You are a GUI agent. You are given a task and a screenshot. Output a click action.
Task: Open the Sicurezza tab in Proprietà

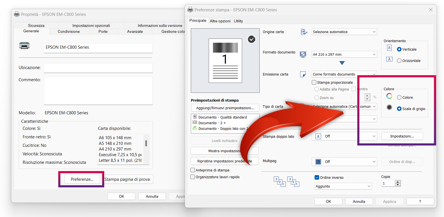point(36,25)
